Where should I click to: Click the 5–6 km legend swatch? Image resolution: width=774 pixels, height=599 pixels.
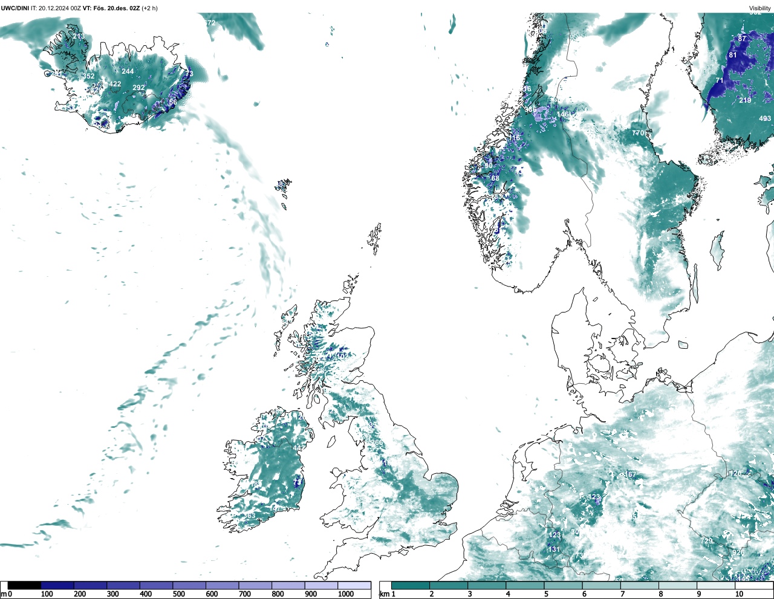coord(563,586)
